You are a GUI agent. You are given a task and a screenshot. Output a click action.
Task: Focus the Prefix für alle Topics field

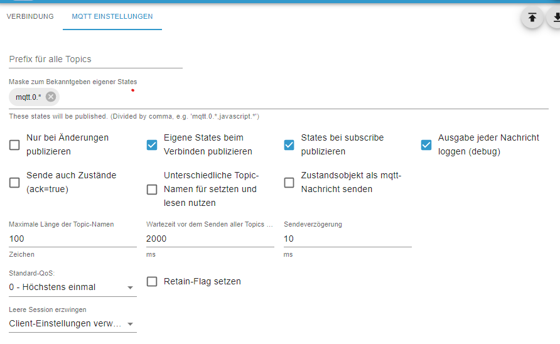point(95,59)
